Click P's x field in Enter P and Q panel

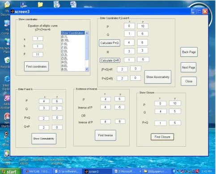click(44, 101)
